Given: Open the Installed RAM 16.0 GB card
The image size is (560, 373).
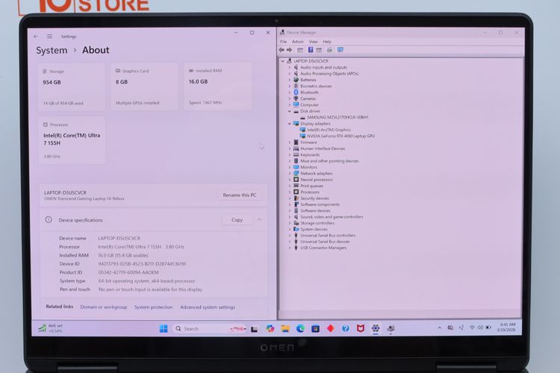Looking at the screenshot, I should (218, 87).
